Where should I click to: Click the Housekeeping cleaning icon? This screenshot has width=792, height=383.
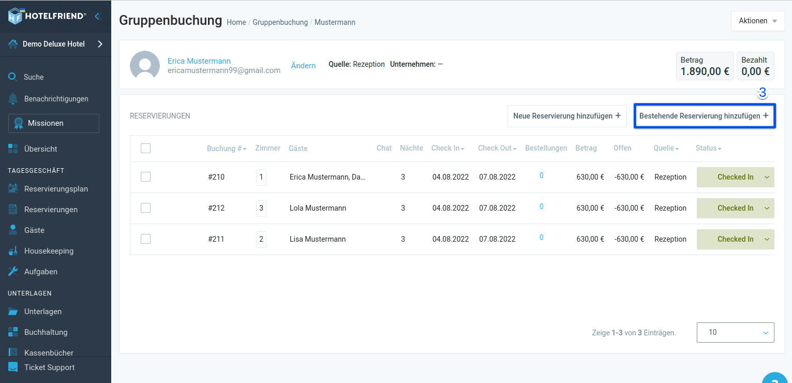pos(13,251)
